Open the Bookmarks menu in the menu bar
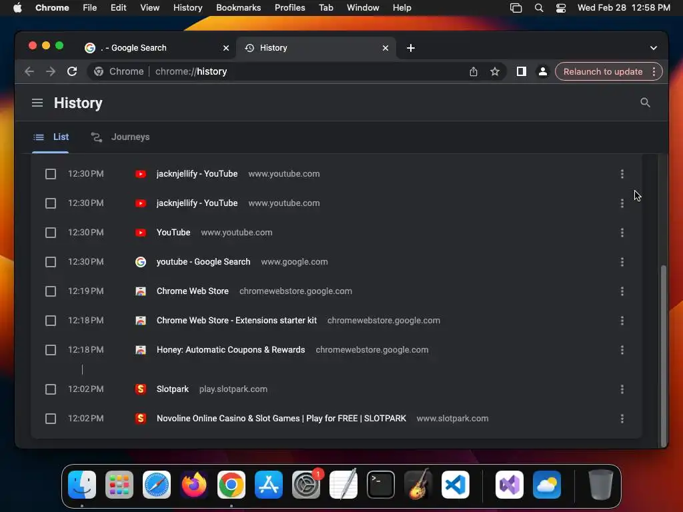This screenshot has height=512, width=683. point(238,8)
